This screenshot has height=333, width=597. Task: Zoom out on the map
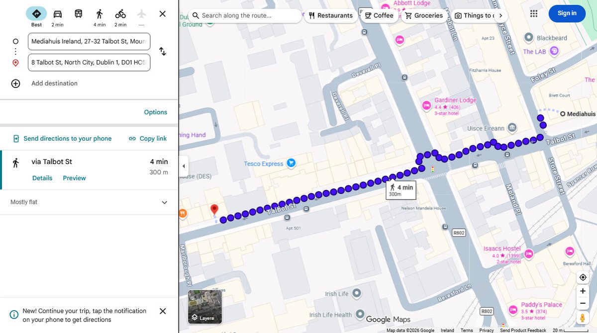583,303
